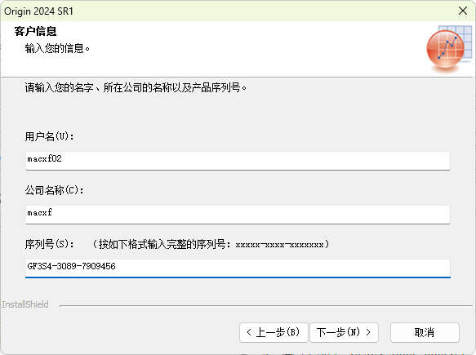Image resolution: width=476 pixels, height=355 pixels.
Task: Click the 公司名称(C): label
Action: (x=55, y=190)
